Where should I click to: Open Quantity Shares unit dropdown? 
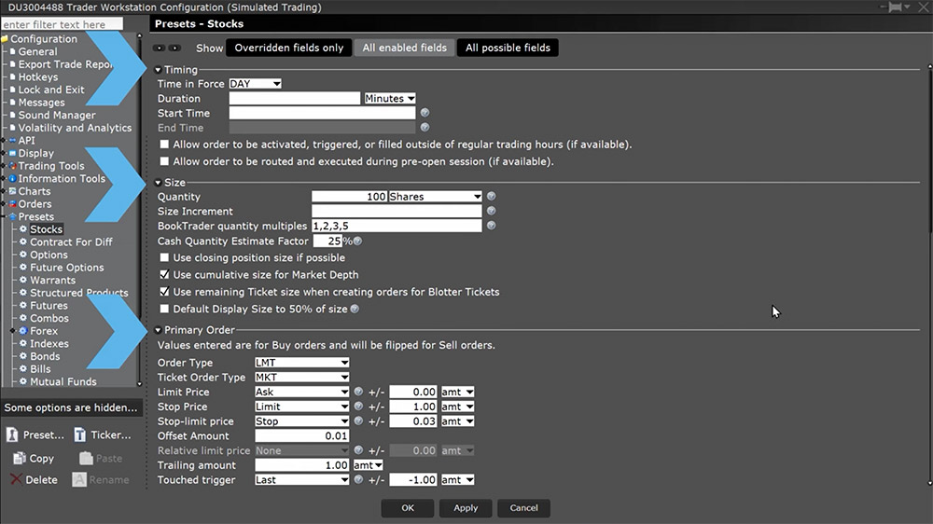point(435,197)
